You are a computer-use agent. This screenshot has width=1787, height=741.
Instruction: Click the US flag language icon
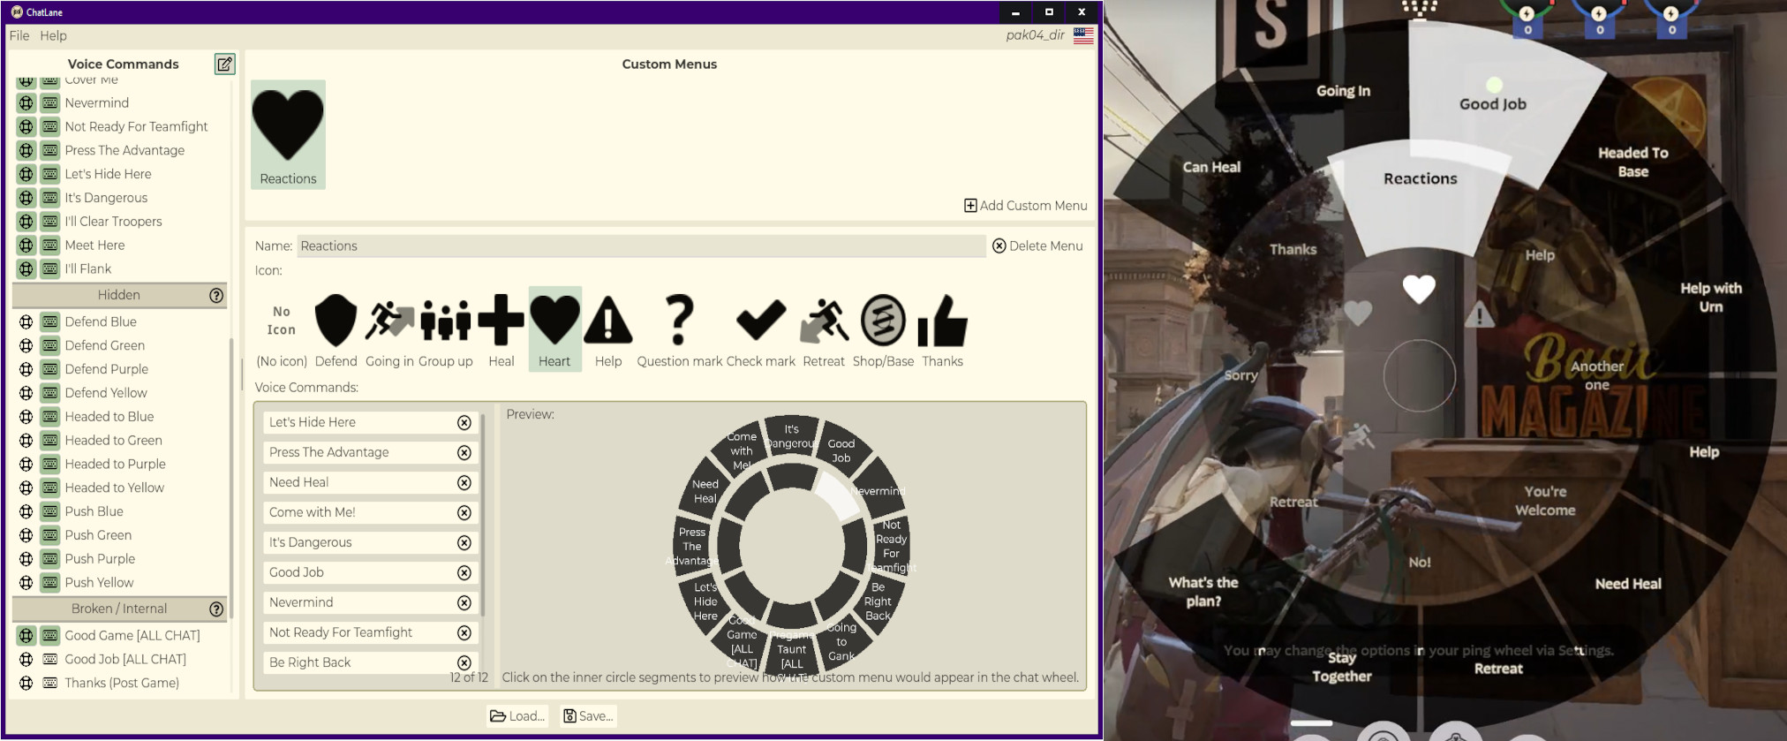coord(1083,35)
